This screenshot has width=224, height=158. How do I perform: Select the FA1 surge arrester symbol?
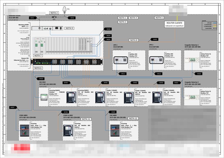click(x=54, y=17)
